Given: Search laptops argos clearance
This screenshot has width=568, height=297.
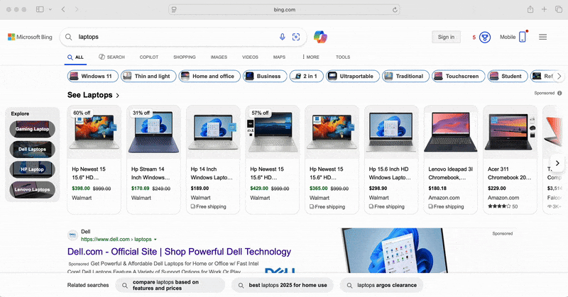Looking at the screenshot, I should coord(382,286).
